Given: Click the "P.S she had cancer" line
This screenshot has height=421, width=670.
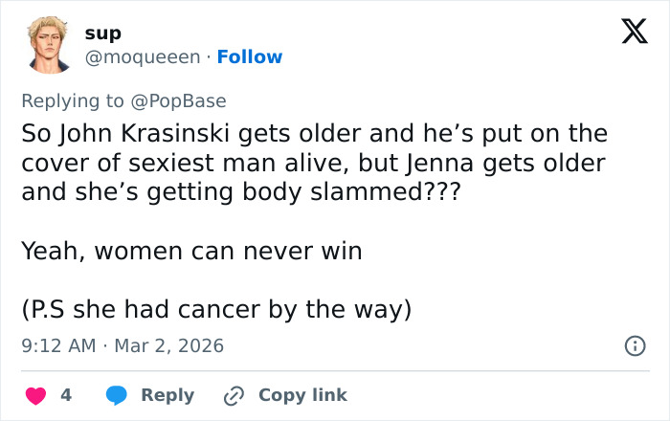Looking at the screenshot, I should coord(216,310).
